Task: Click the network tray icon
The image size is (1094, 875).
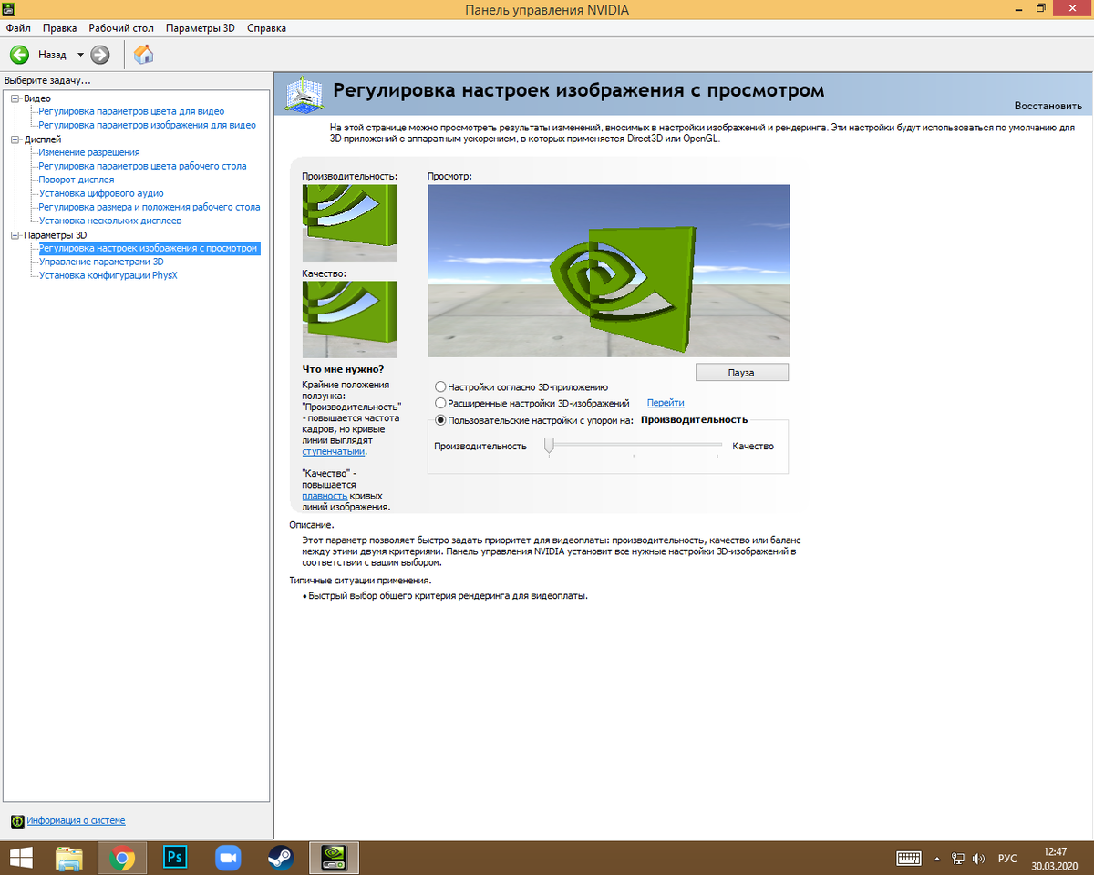Action: [958, 859]
